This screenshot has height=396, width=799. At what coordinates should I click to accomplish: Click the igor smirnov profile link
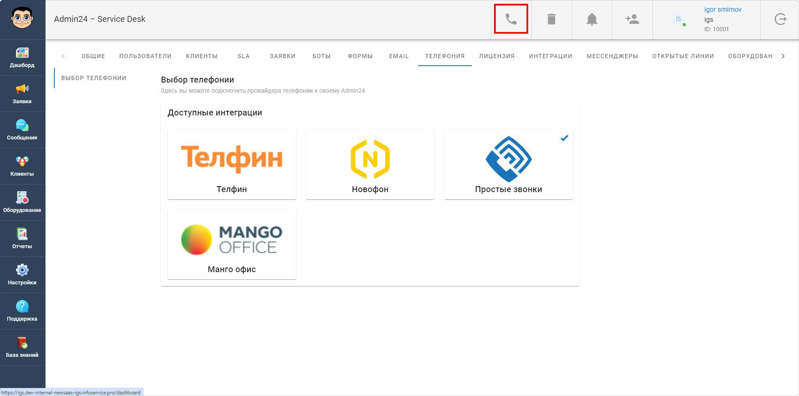(723, 9)
